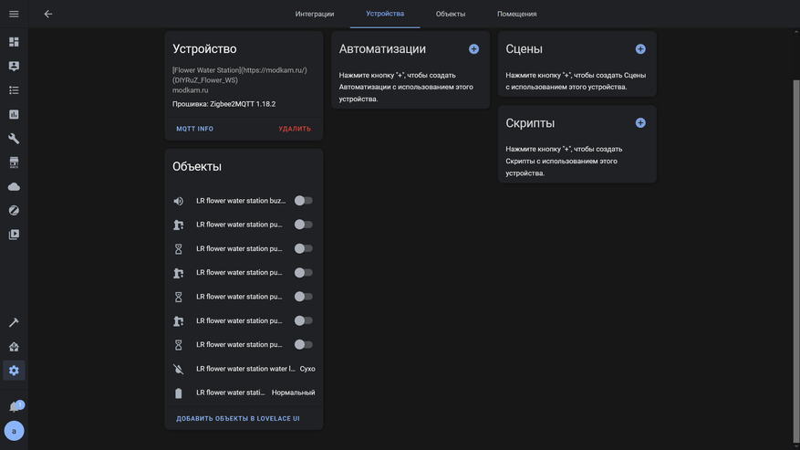Image resolution: width=800 pixels, height=450 pixels.
Task: Create a script via Скрипты plus icon
Action: point(640,123)
